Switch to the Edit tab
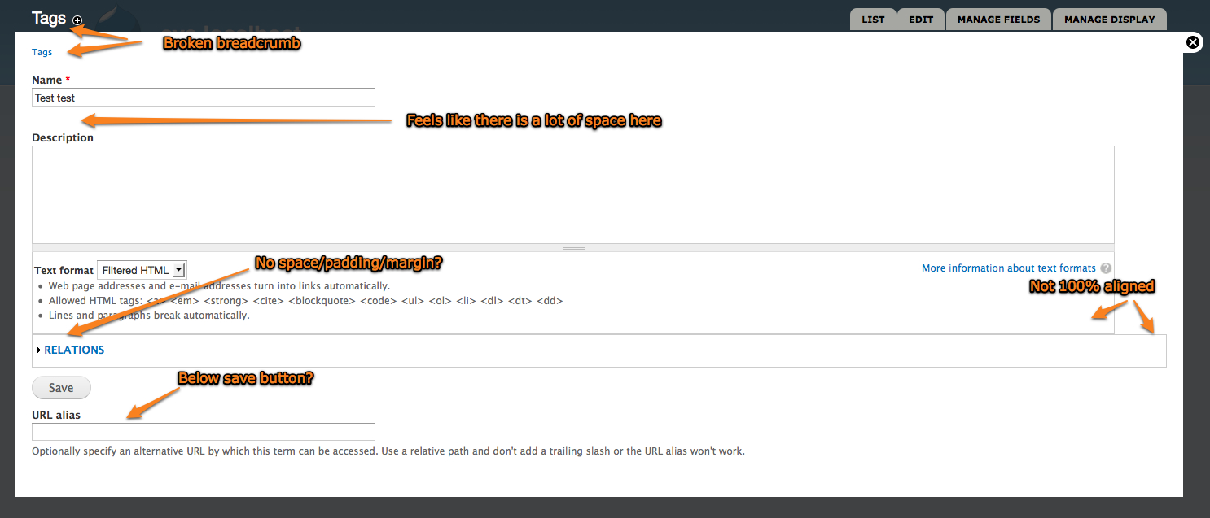 pyautogui.click(x=921, y=20)
